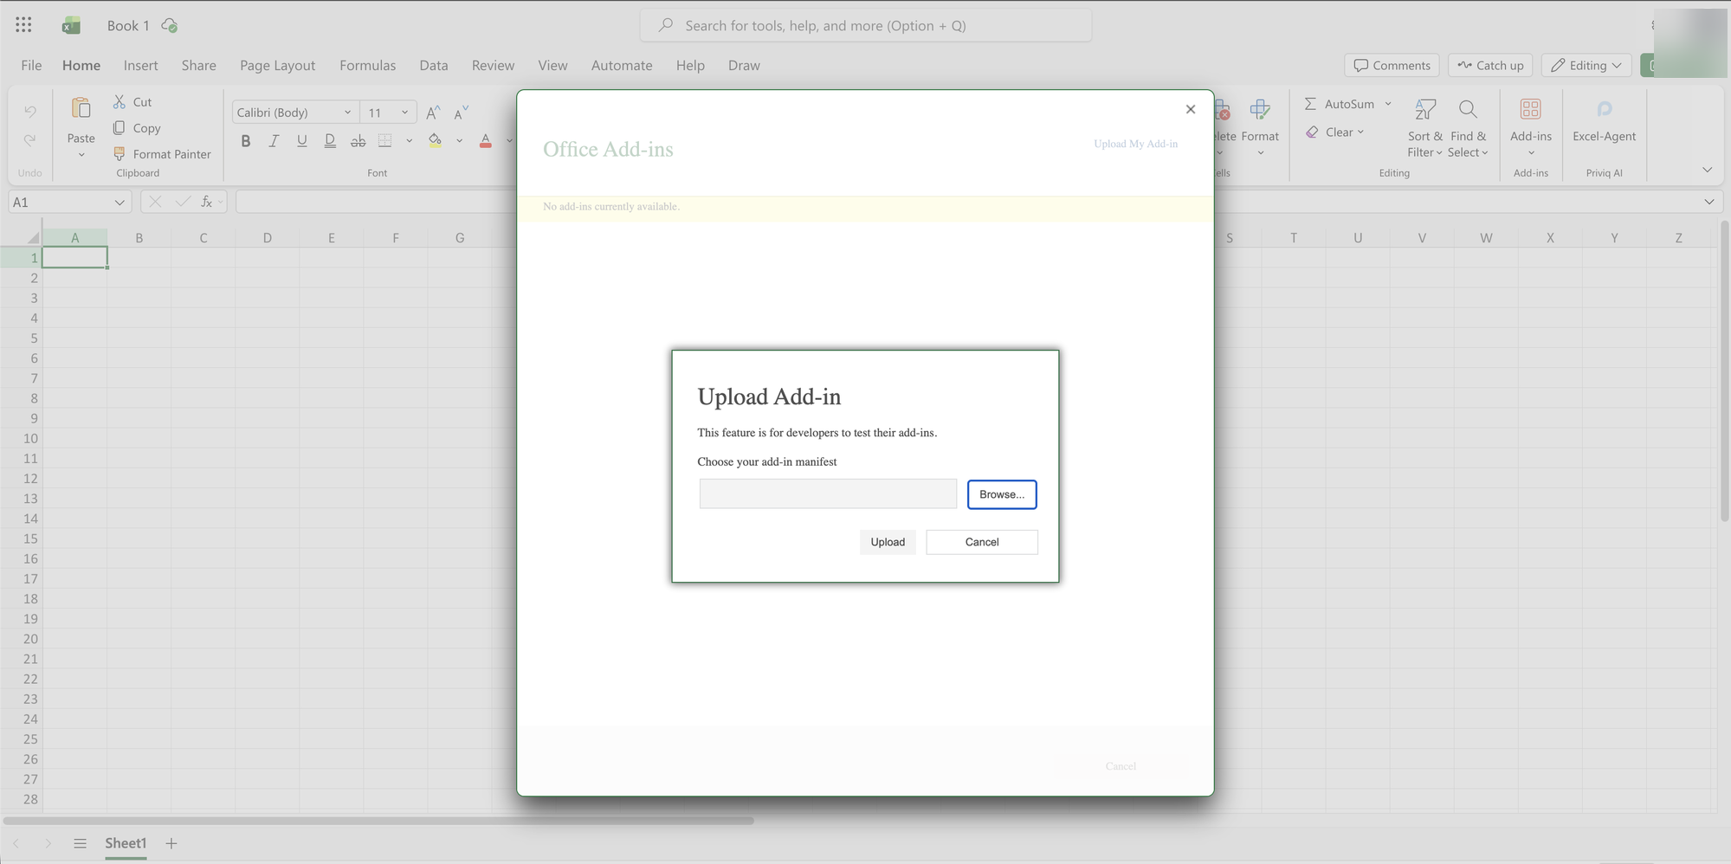
Task: Click the AutoSum icon
Action: pos(1311,103)
